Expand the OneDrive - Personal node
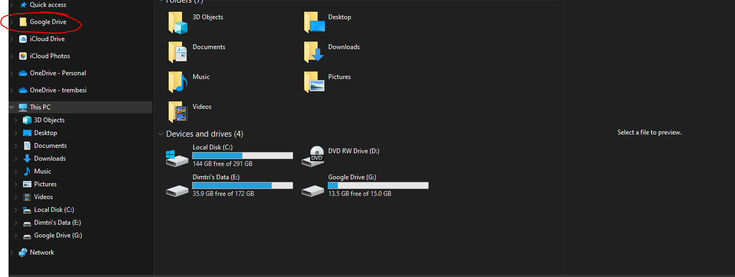The height and width of the screenshot is (277, 735). 11,73
